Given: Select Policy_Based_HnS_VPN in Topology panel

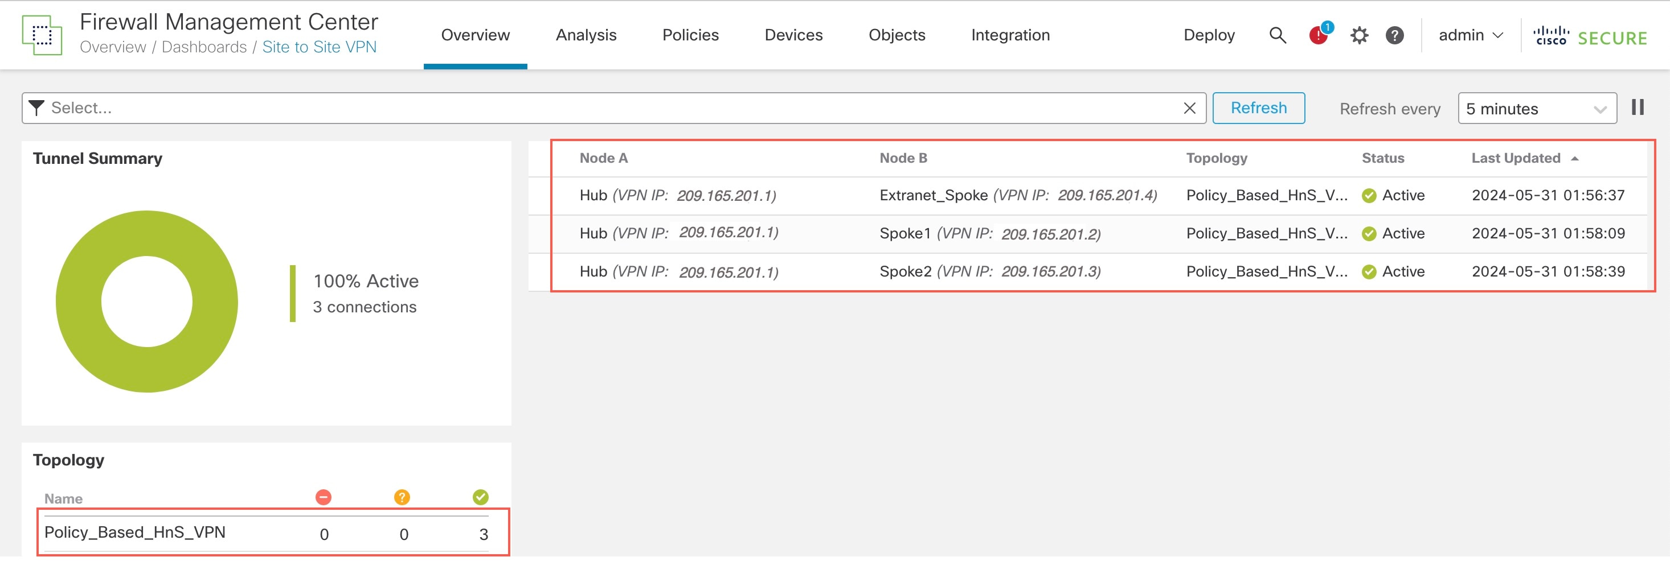Looking at the screenshot, I should [x=135, y=533].
